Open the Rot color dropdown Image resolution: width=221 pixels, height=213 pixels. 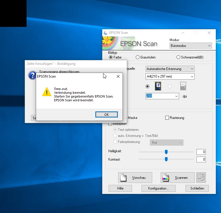pyautogui.click(x=167, y=143)
